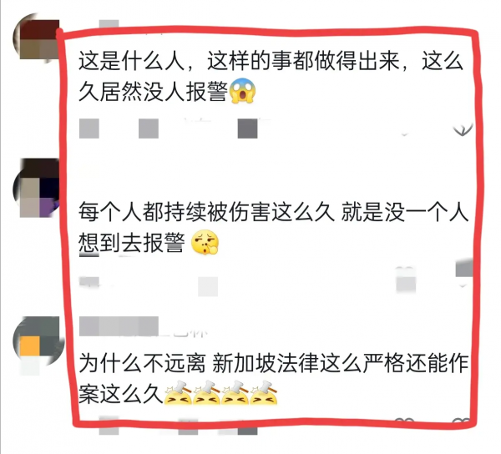Viewport: 501px width, 454px height.
Task: Expand the down chevron beside the first comment
Action: (463, 129)
